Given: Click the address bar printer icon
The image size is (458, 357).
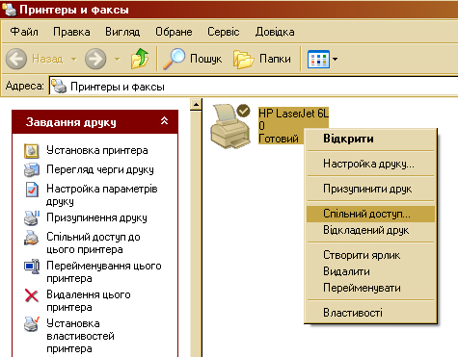Looking at the screenshot, I should (59, 86).
